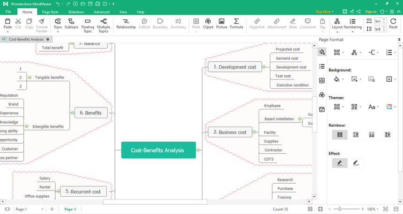Collapse the Cost-Benefits Analysis central node
Image resolution: width=403 pixels, height=214 pixels.
pos(198,150)
